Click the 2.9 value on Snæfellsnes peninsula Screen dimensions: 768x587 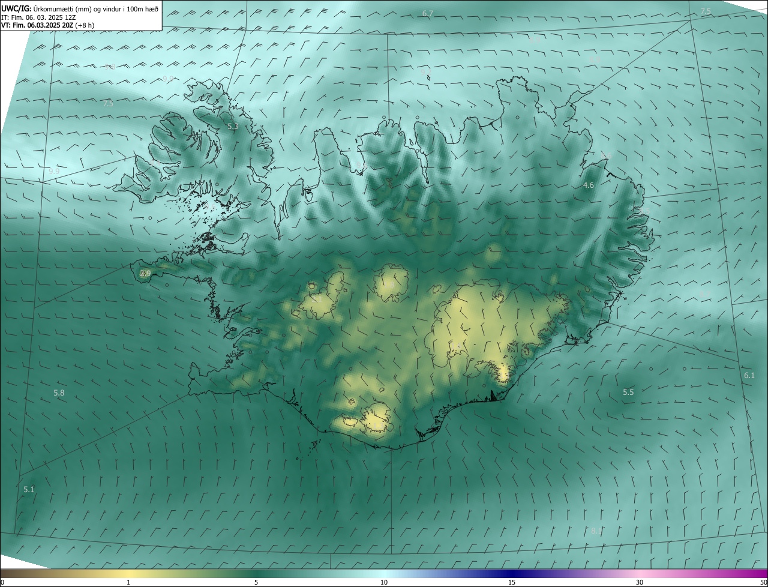(x=145, y=274)
